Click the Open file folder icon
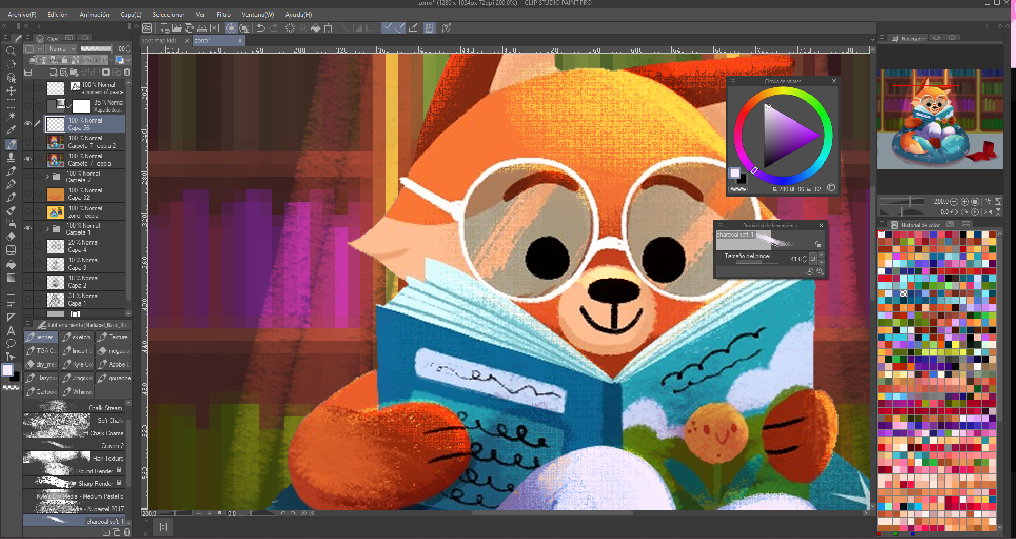 pyautogui.click(x=176, y=28)
